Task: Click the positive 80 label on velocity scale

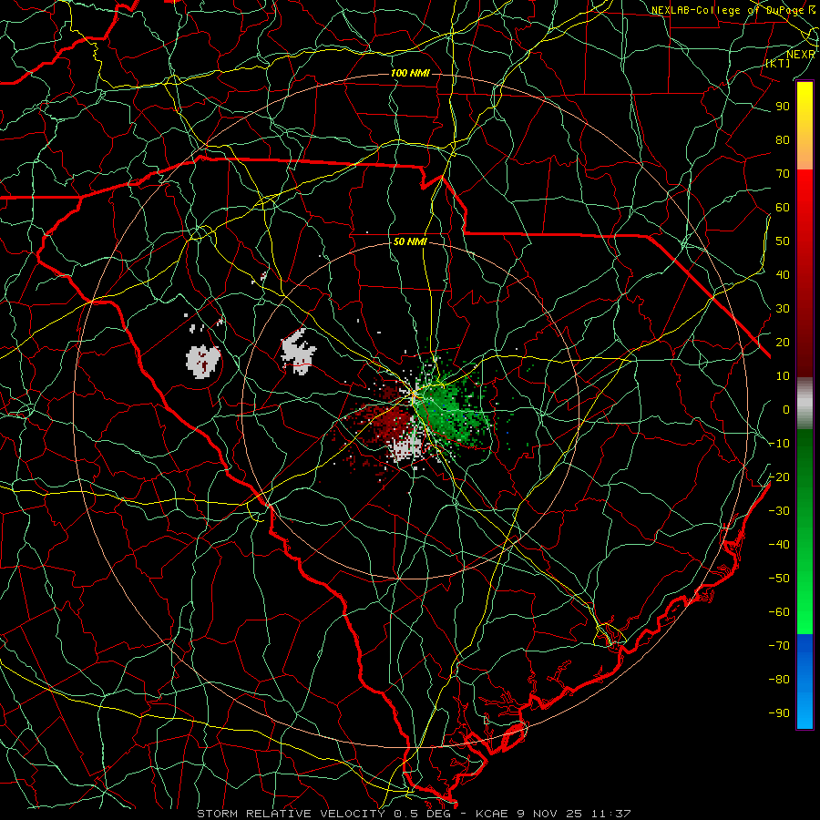Action: pyautogui.click(x=783, y=140)
